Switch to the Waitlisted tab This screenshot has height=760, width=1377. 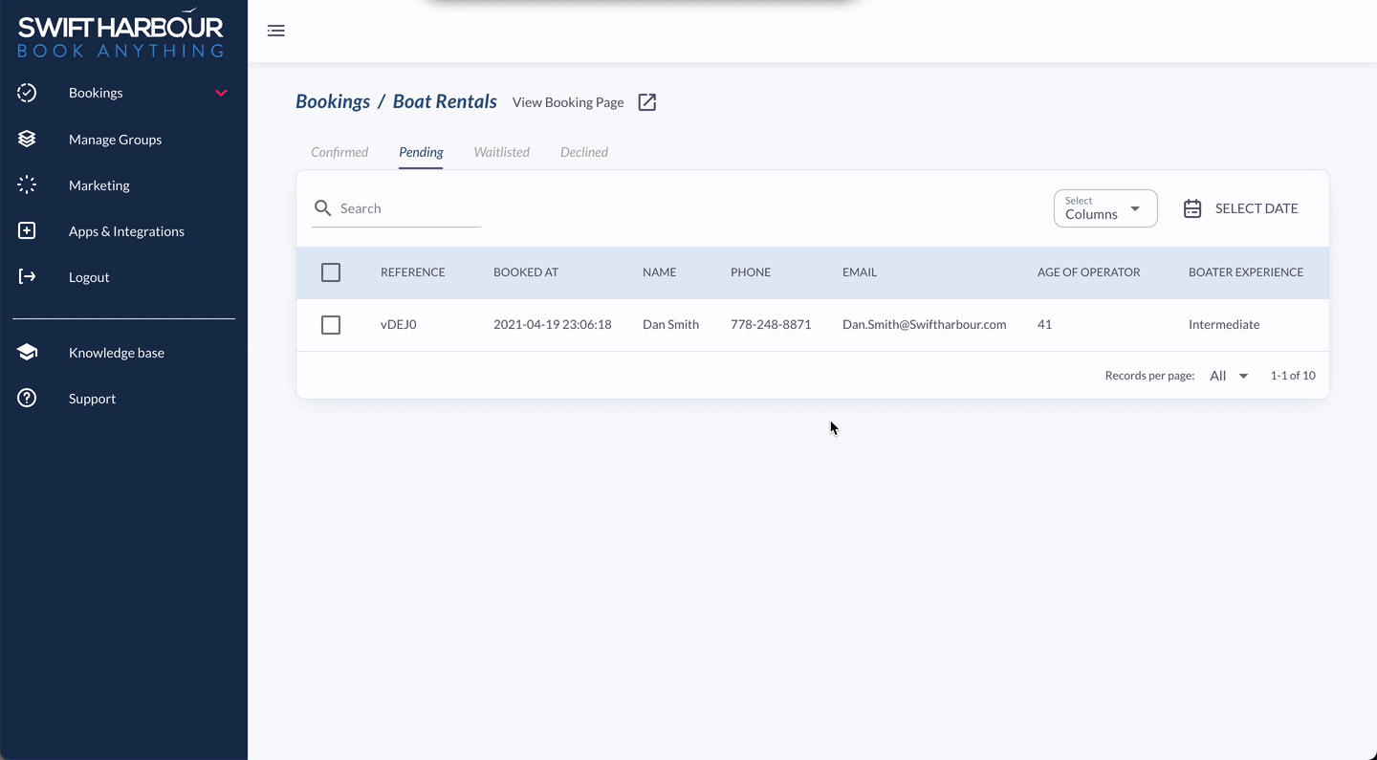[x=501, y=152]
